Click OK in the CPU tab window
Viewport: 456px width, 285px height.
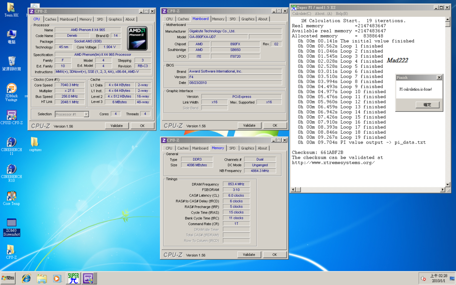(142, 126)
